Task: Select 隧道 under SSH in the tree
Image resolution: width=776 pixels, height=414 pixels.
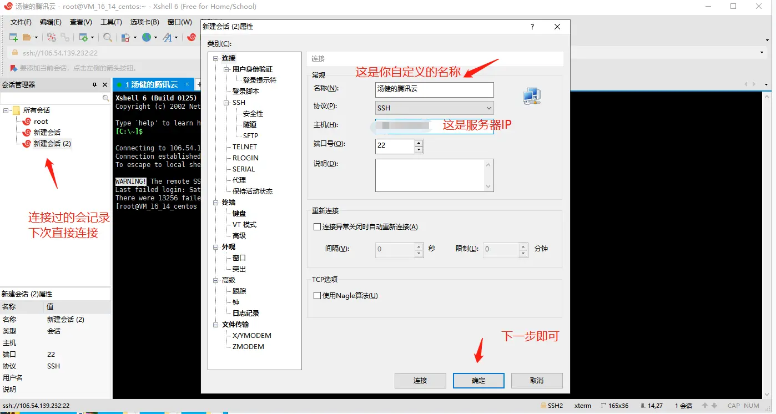Action: click(x=250, y=125)
